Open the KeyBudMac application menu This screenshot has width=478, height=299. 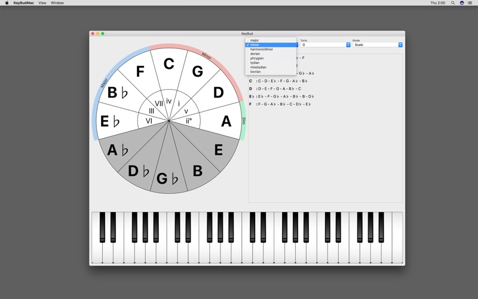click(23, 3)
